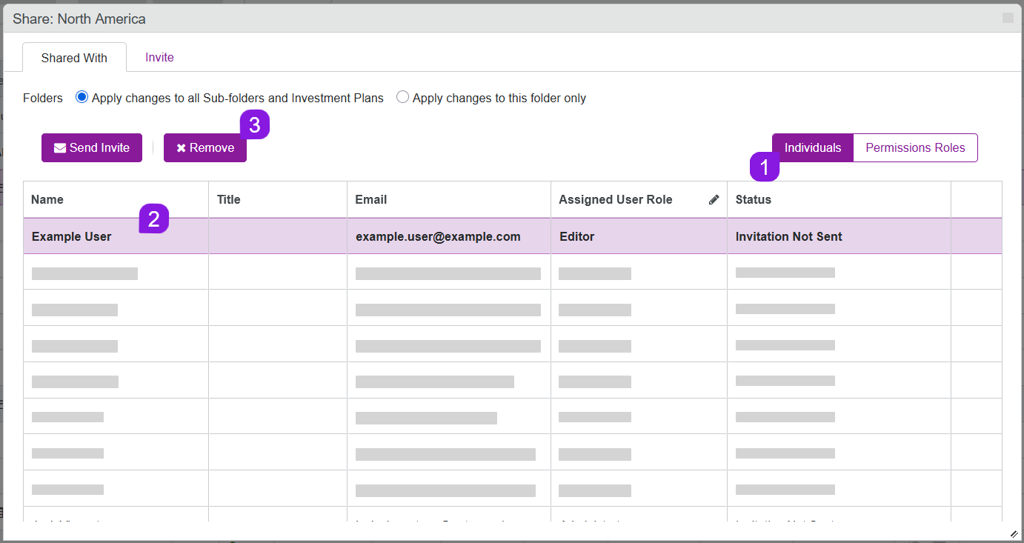Viewport: 1024px width, 543px height.
Task: Click the Assigned User Role header text
Action: (x=616, y=199)
